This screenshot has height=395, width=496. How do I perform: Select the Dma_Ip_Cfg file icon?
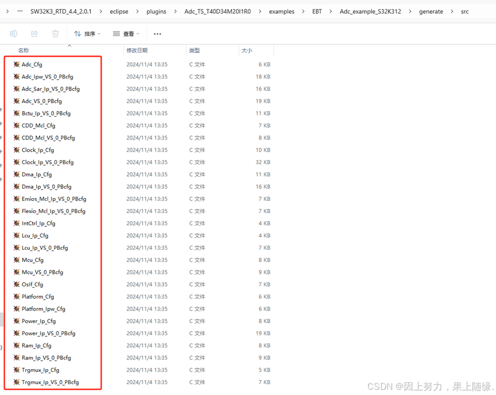(x=17, y=175)
